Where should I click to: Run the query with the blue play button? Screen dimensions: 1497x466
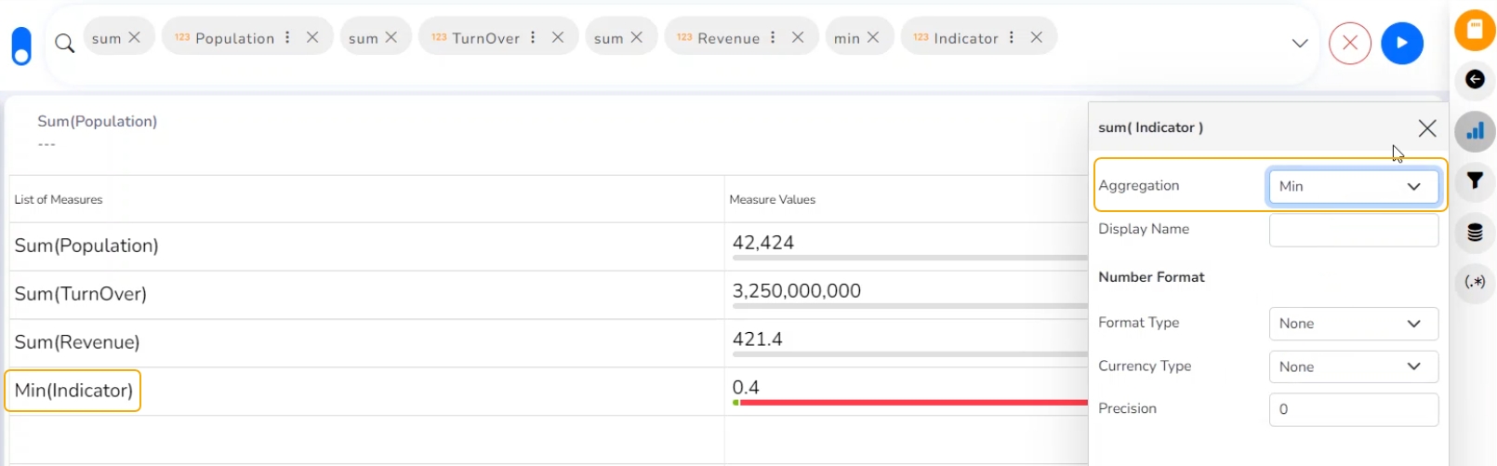pos(1401,43)
